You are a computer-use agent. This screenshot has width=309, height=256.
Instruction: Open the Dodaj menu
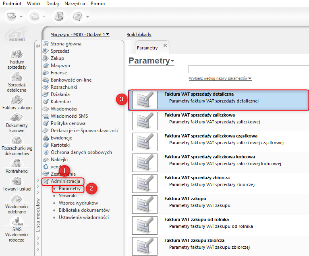pos(52,4)
